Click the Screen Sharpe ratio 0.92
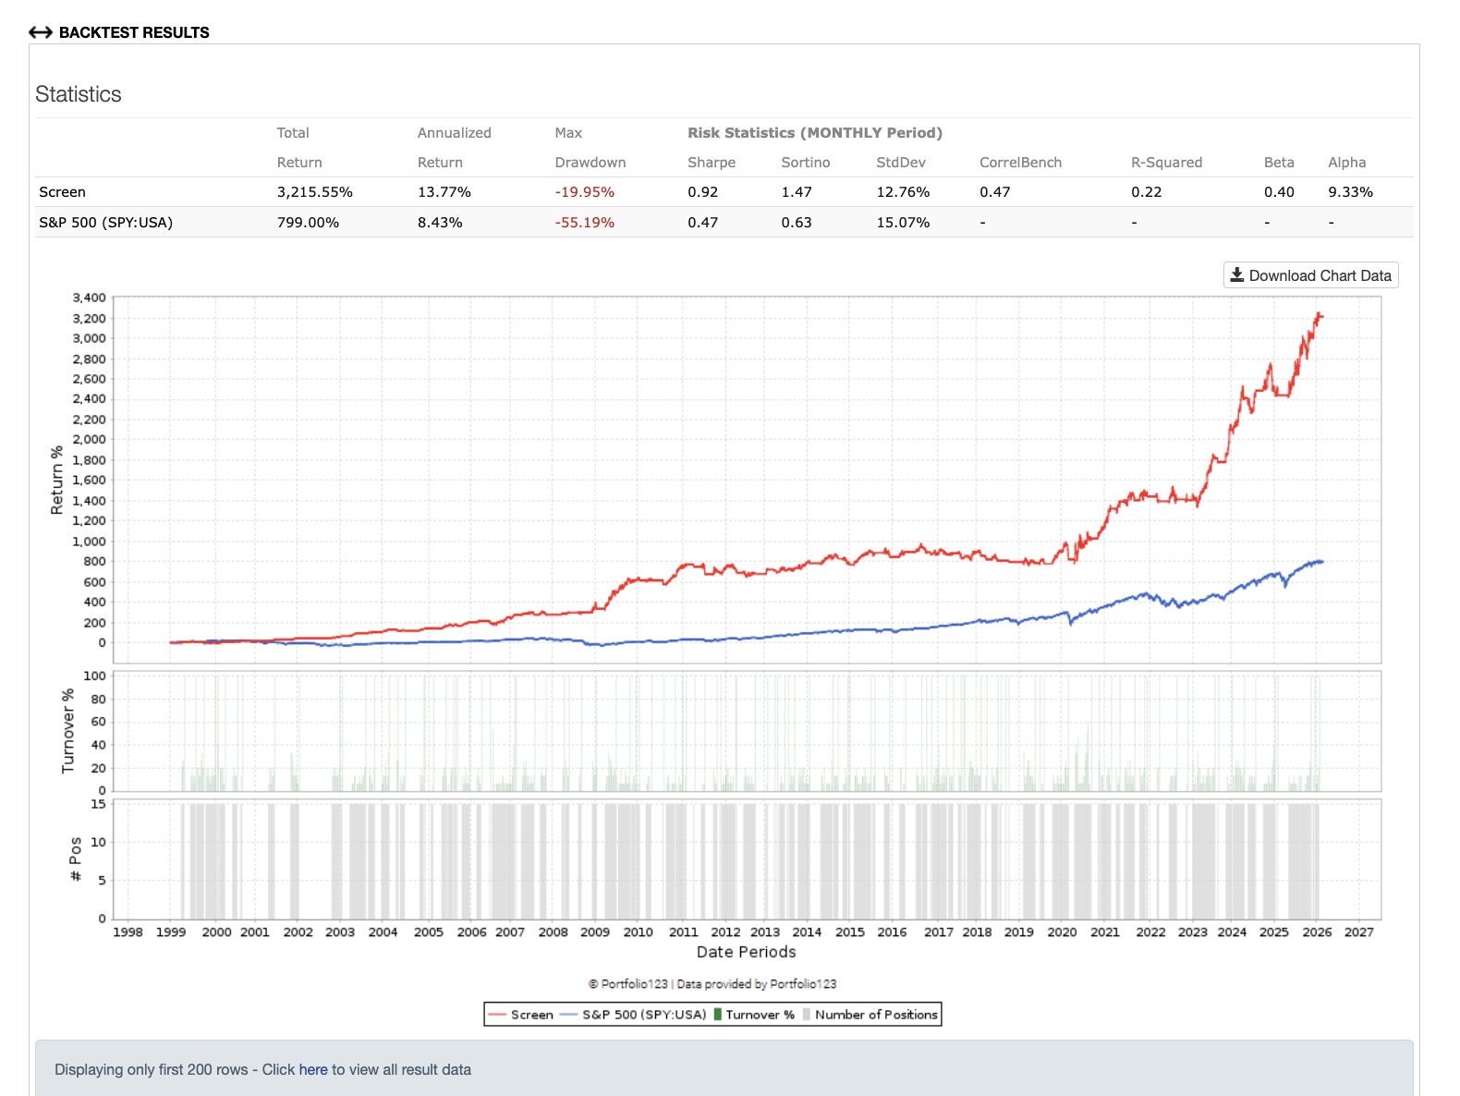 703,192
